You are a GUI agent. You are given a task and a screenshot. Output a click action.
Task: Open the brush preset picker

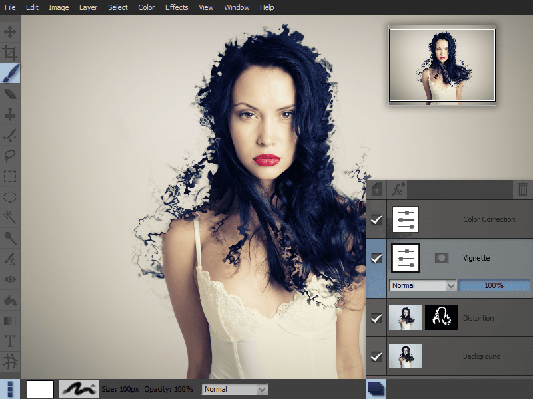point(79,389)
